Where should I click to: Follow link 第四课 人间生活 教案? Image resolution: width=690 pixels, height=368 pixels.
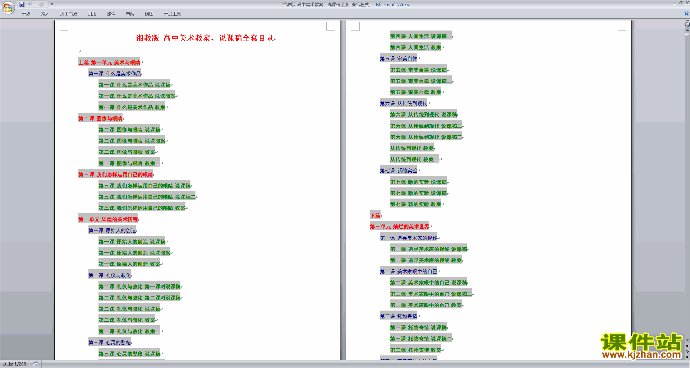[x=416, y=47]
